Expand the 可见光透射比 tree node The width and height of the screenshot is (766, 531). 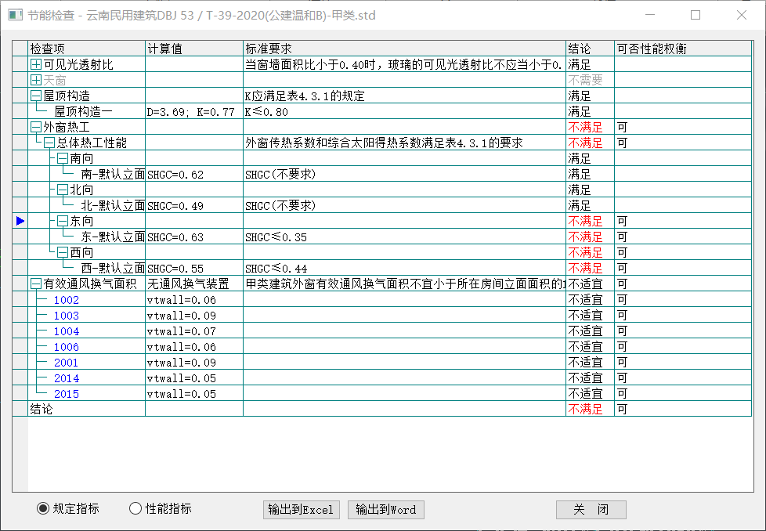[x=36, y=65]
